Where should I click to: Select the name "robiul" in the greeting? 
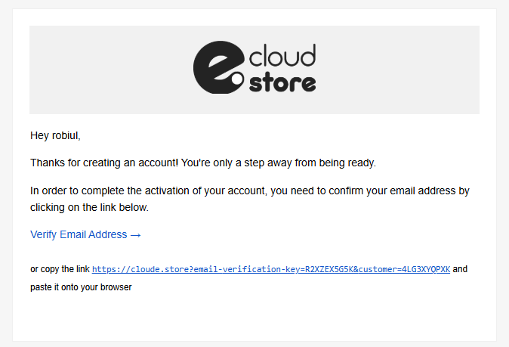pos(65,136)
